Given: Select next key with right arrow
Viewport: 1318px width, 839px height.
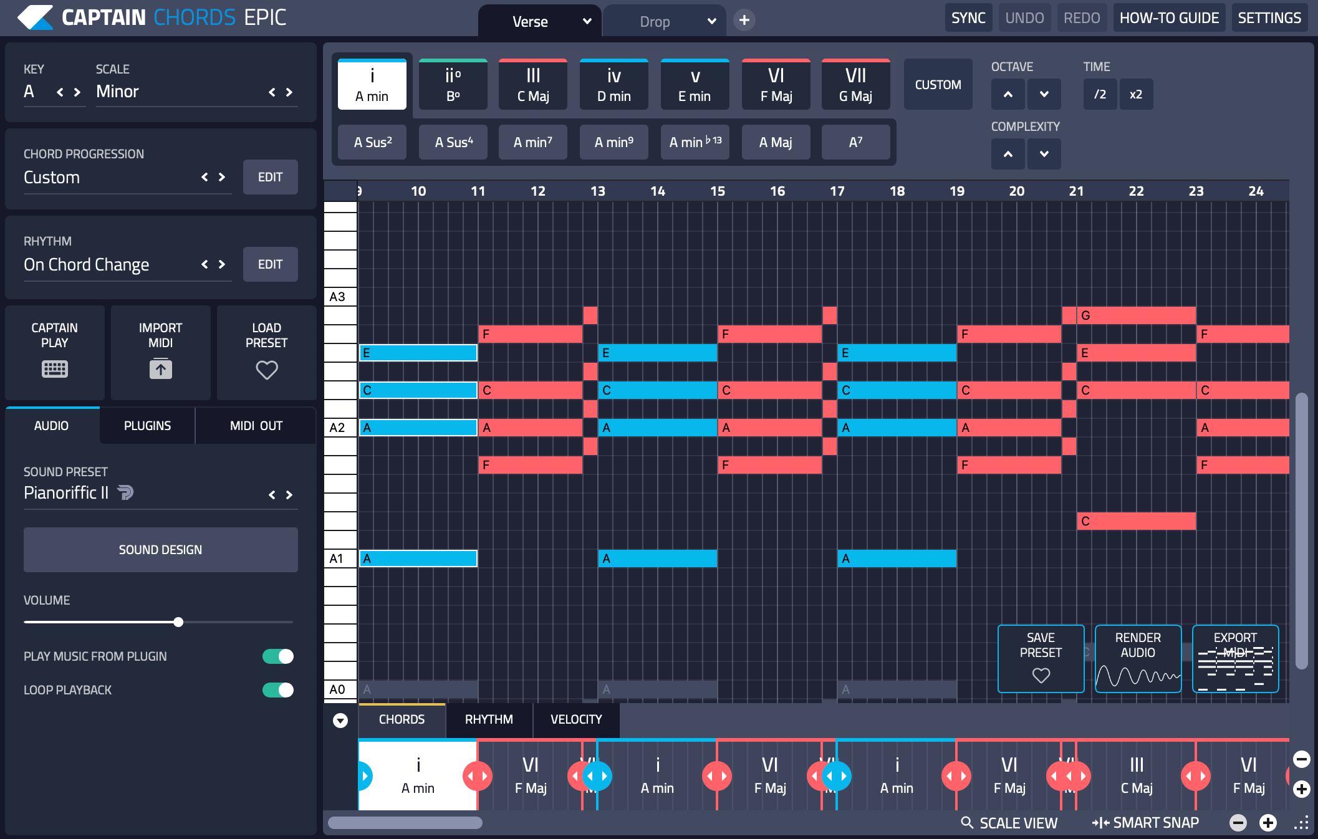Looking at the screenshot, I should point(77,92).
